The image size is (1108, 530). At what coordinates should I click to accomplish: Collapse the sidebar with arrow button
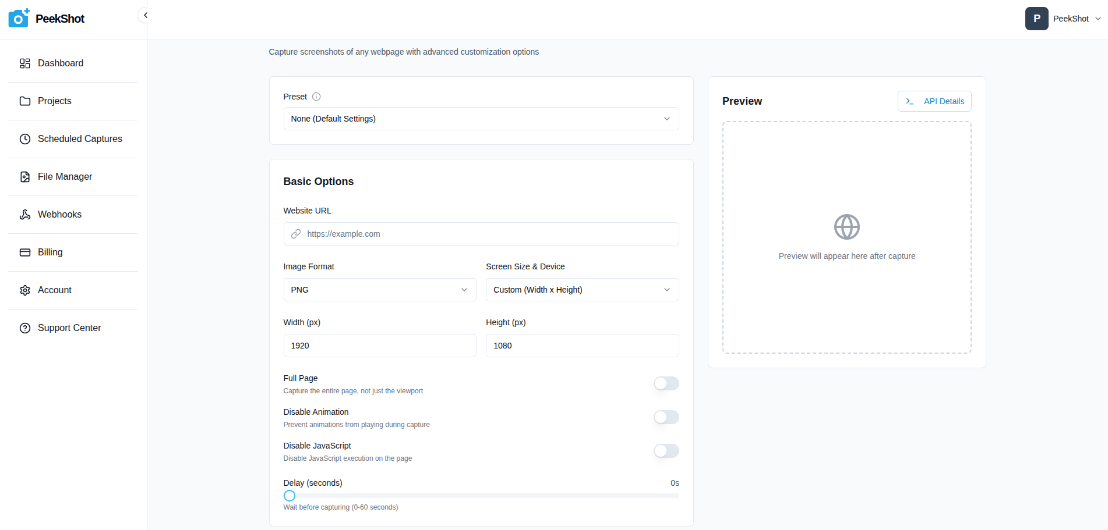tap(144, 15)
